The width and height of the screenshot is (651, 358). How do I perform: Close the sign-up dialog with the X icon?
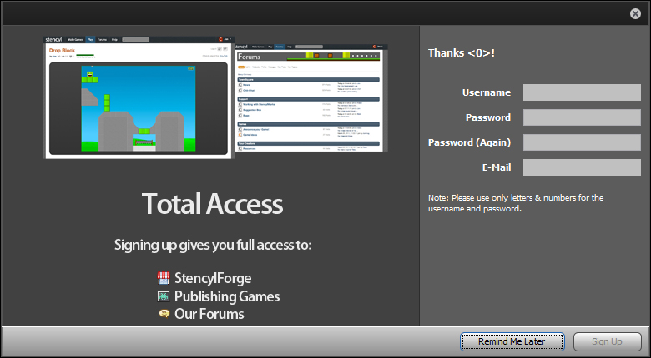[635, 13]
